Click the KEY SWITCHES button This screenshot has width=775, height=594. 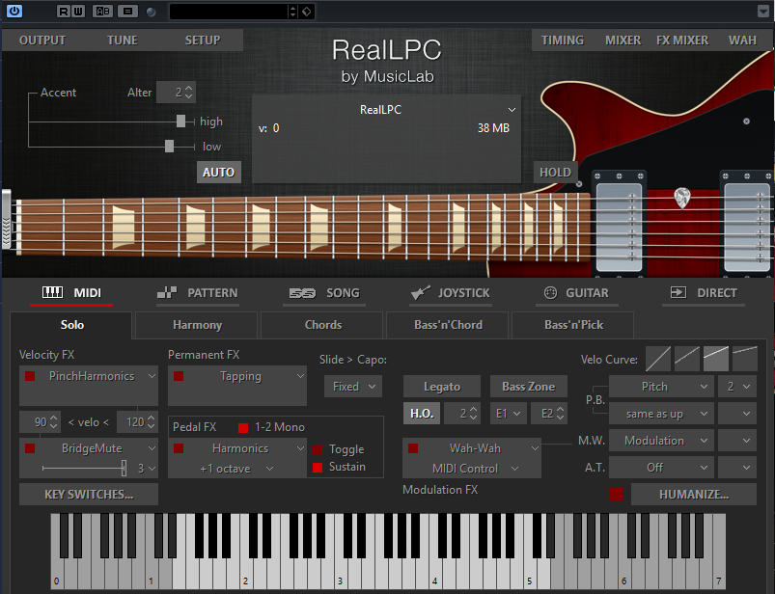pos(89,495)
